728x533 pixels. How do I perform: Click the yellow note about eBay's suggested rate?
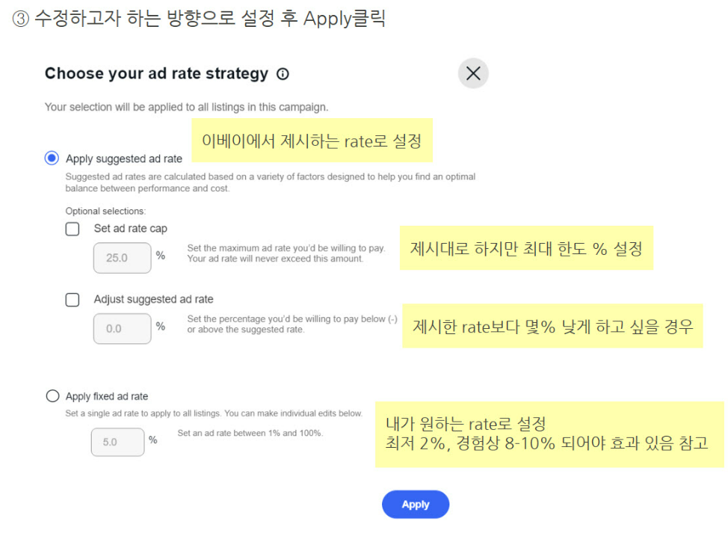point(312,141)
